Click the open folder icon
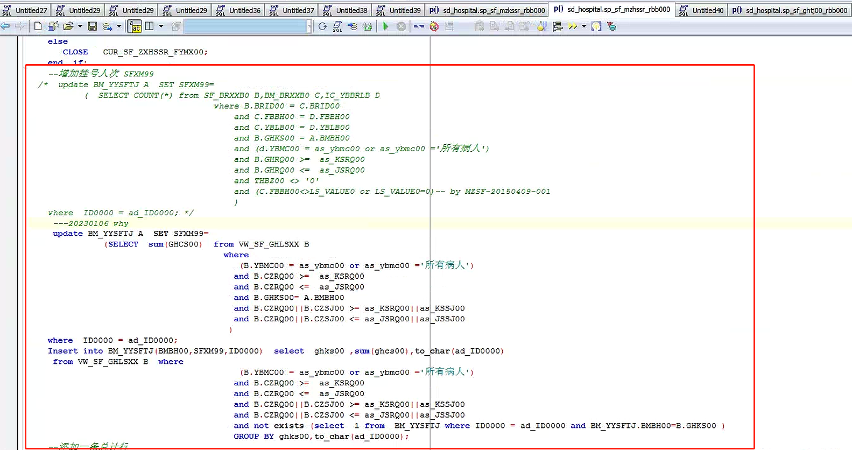This screenshot has height=450, width=852. 68,26
